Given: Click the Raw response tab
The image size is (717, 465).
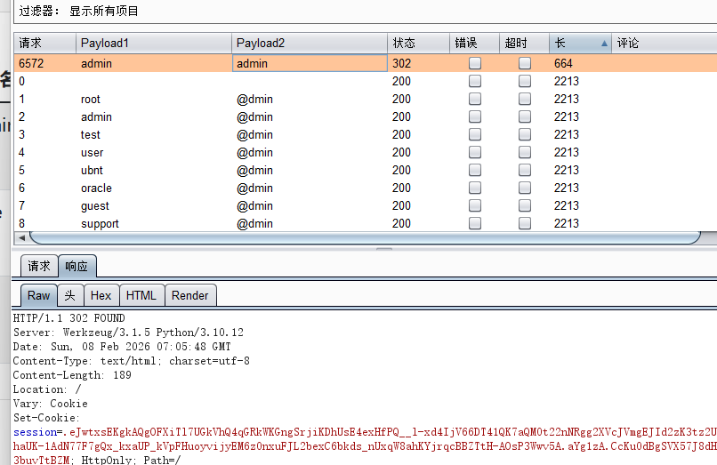Looking at the screenshot, I should [38, 295].
